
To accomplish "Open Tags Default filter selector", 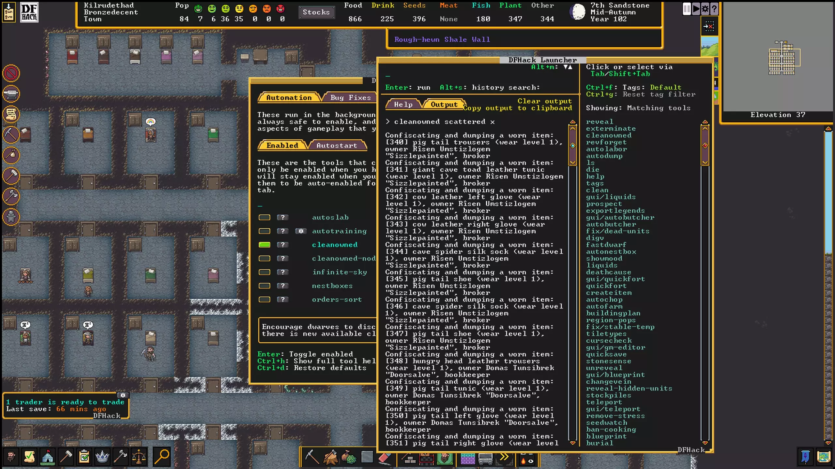I will coord(665,87).
